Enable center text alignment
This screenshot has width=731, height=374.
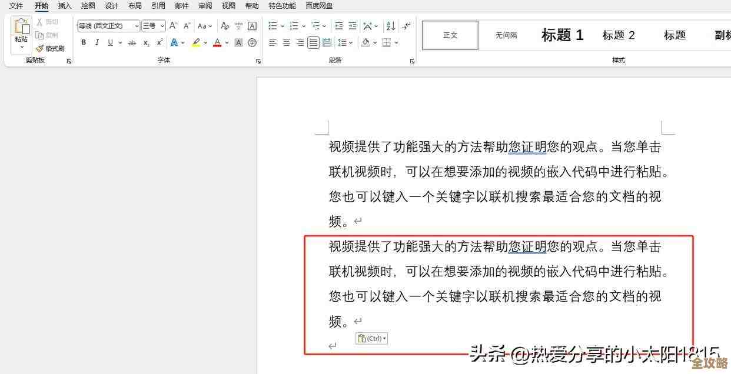[x=285, y=42]
